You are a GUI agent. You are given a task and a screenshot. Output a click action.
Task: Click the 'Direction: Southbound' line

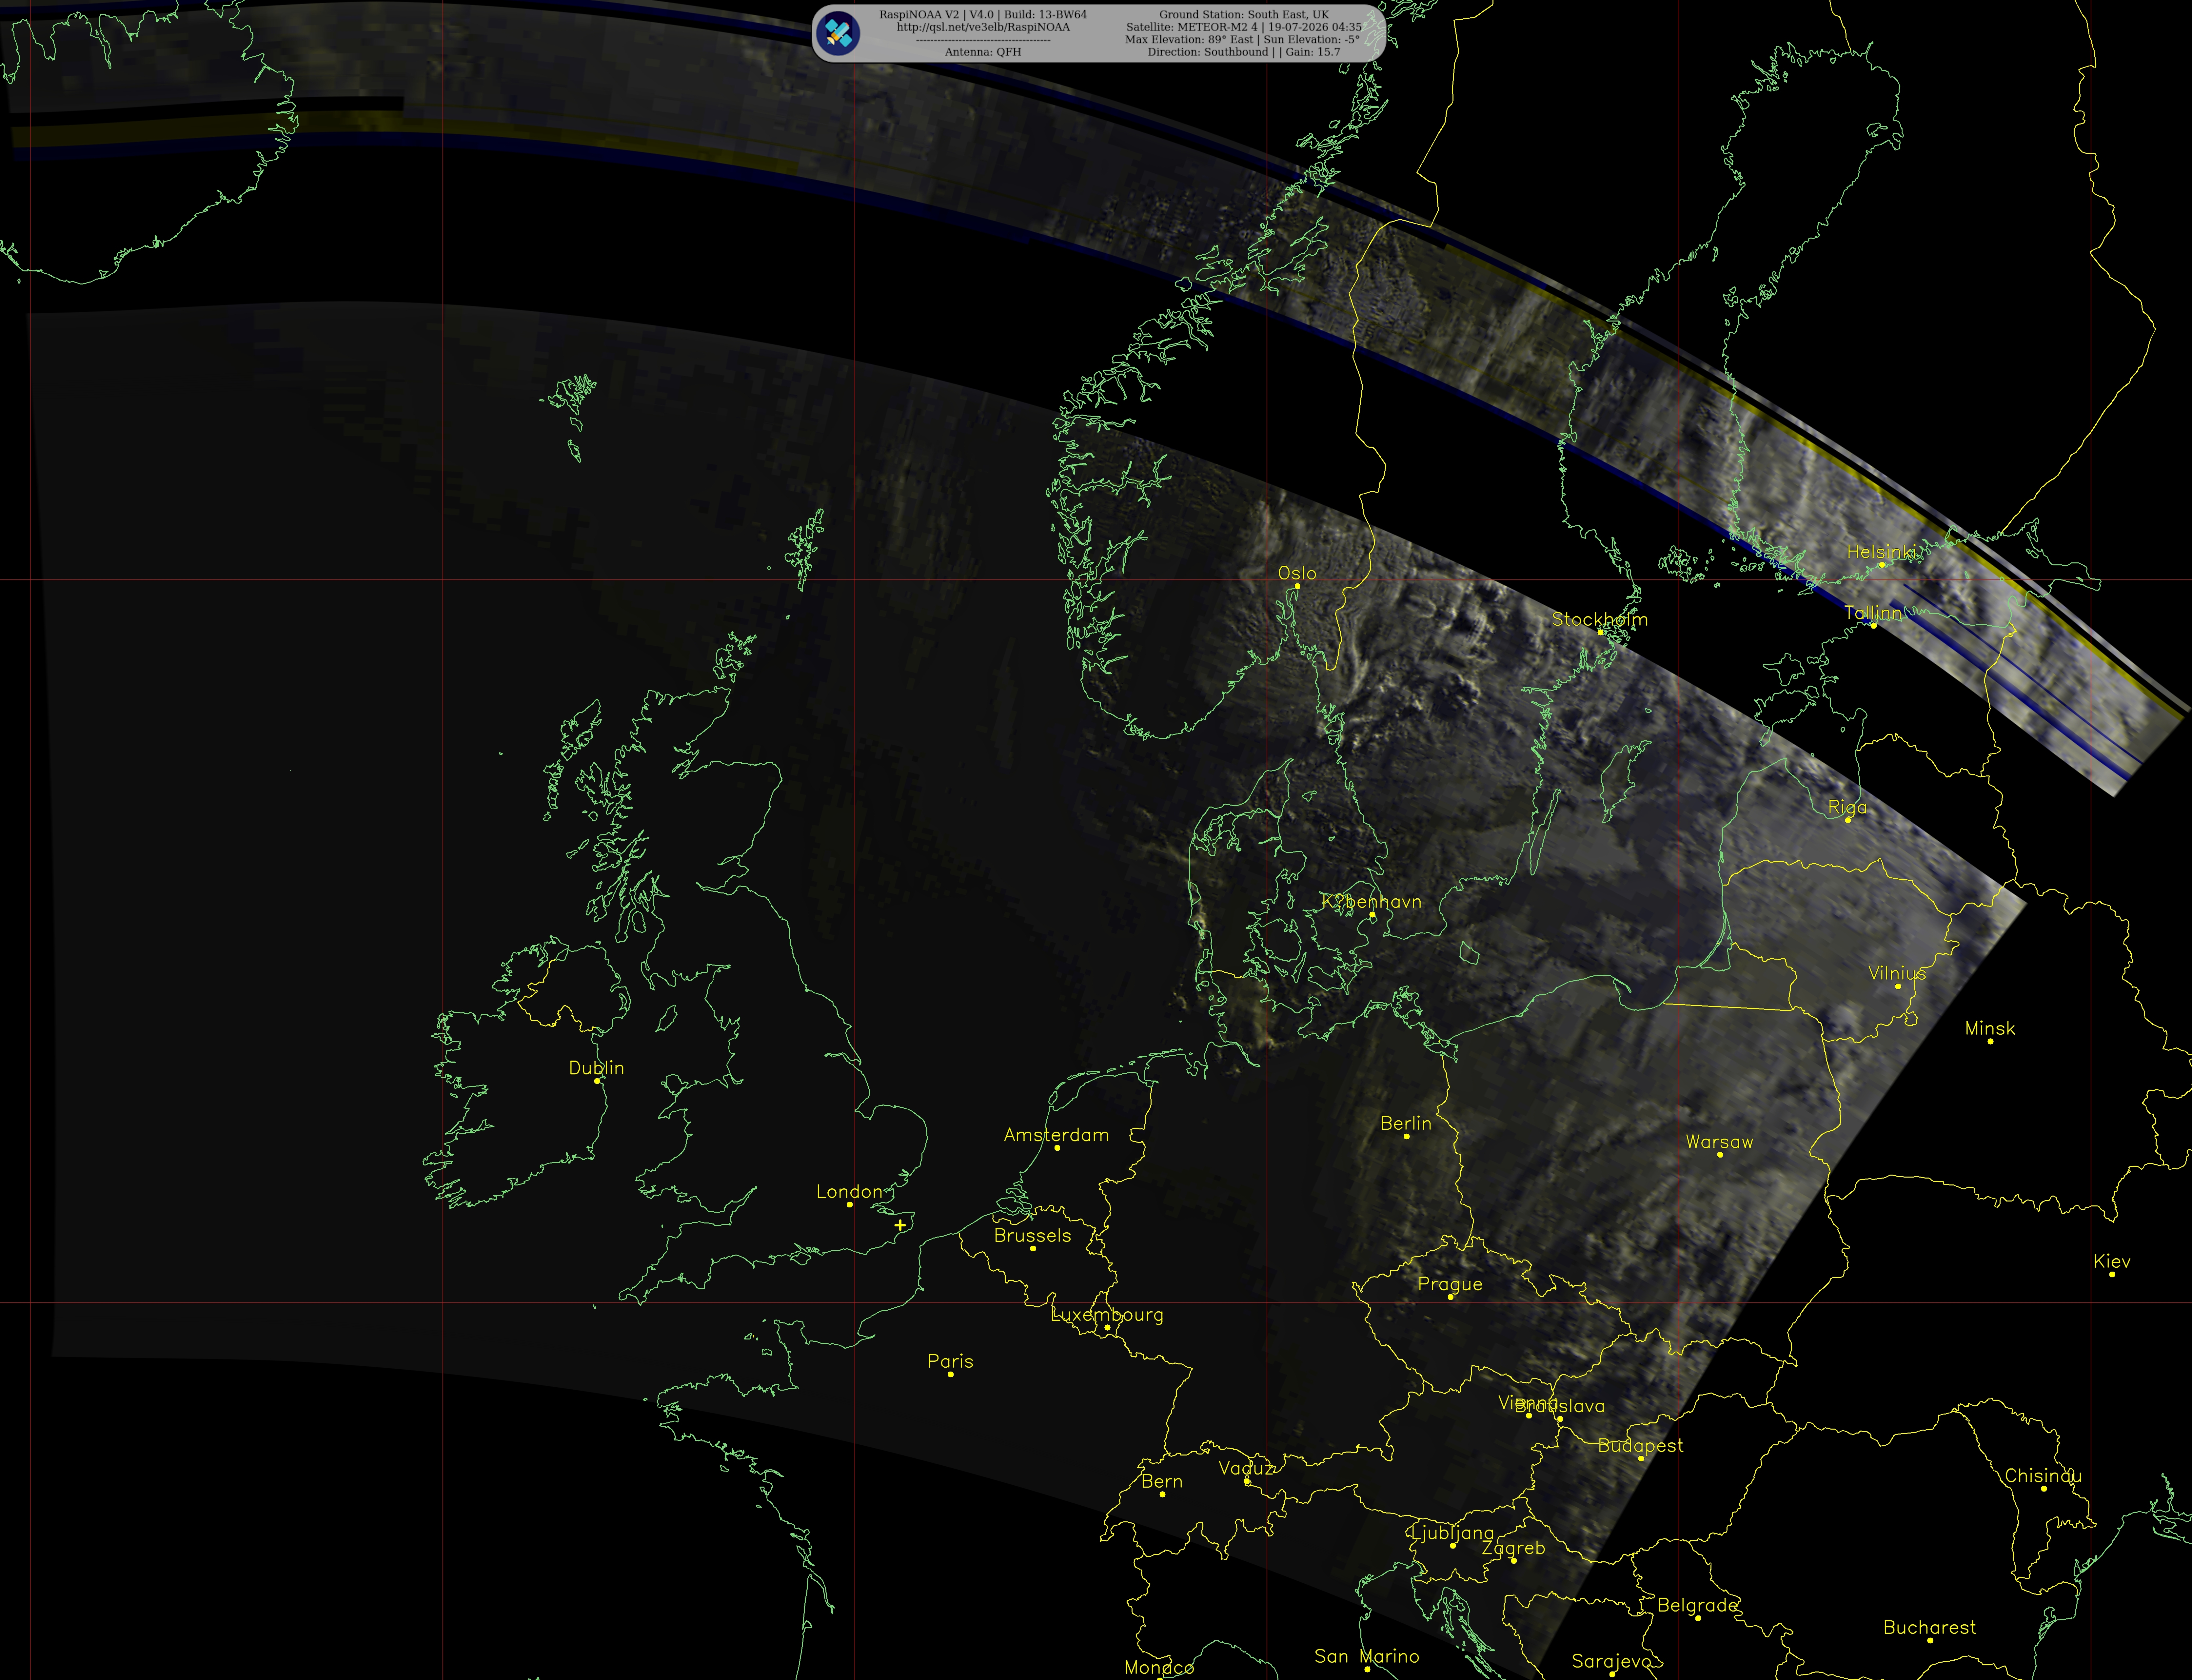(1244, 52)
